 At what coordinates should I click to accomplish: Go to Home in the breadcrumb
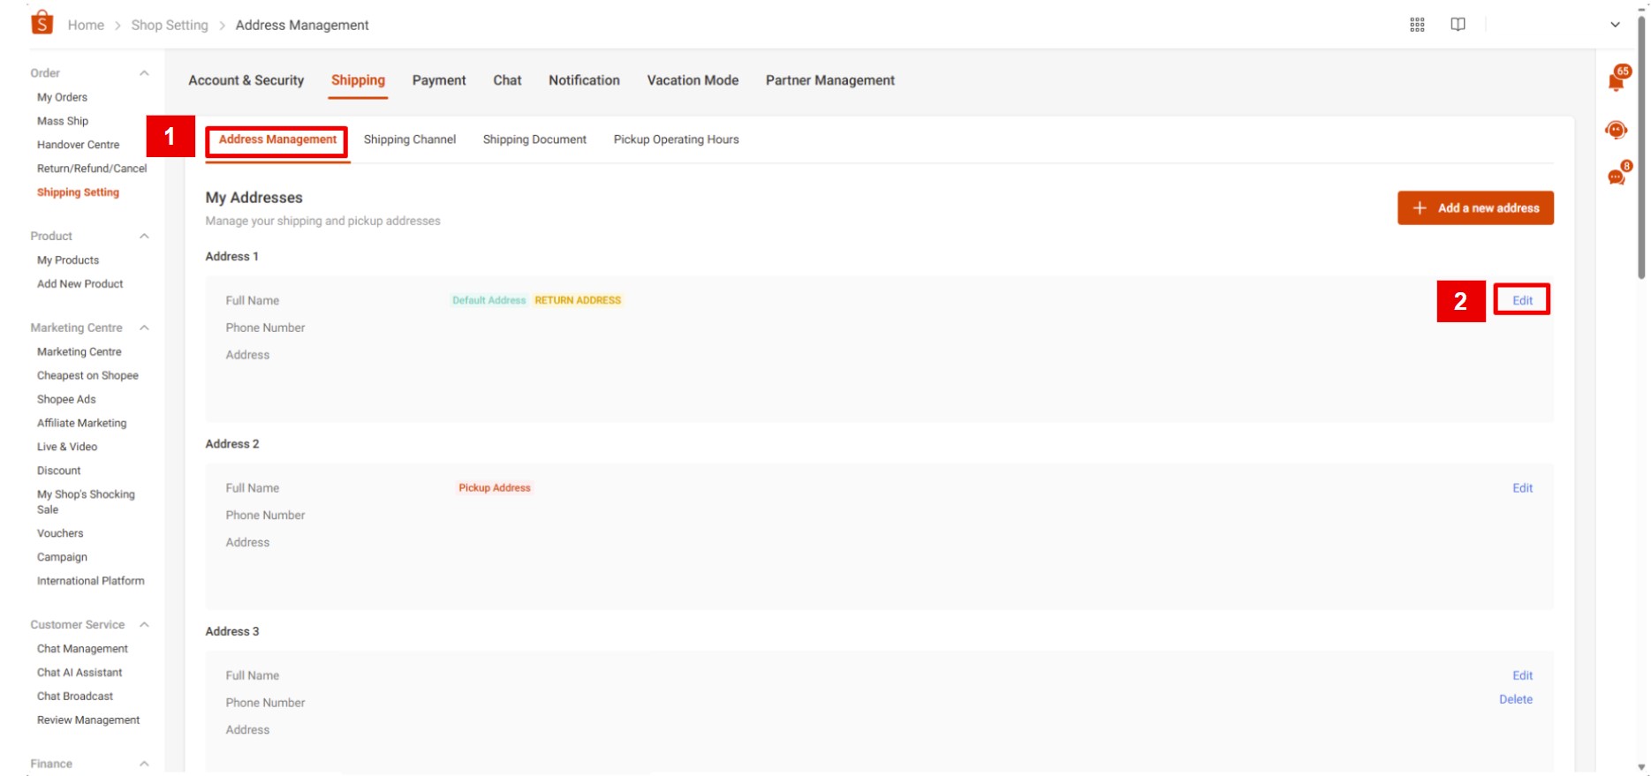pyautogui.click(x=86, y=25)
